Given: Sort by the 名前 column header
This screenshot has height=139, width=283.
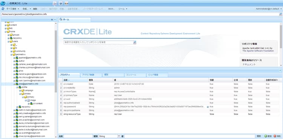Looking at the screenshot, I should point(75,80).
